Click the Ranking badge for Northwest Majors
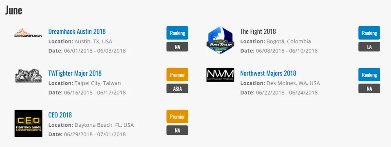The image size is (391, 147). (x=369, y=75)
